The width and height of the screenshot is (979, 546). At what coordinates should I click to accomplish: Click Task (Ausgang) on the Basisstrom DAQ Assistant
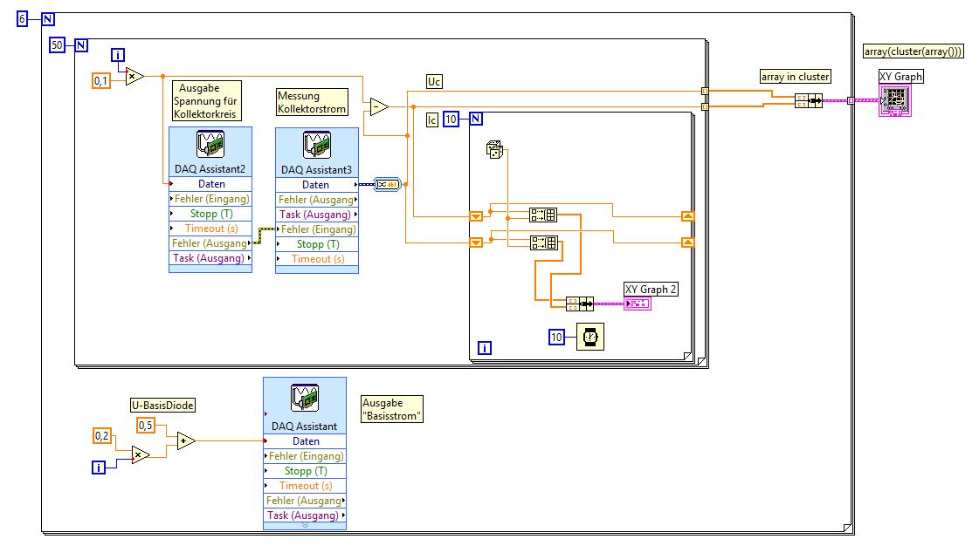click(x=305, y=515)
